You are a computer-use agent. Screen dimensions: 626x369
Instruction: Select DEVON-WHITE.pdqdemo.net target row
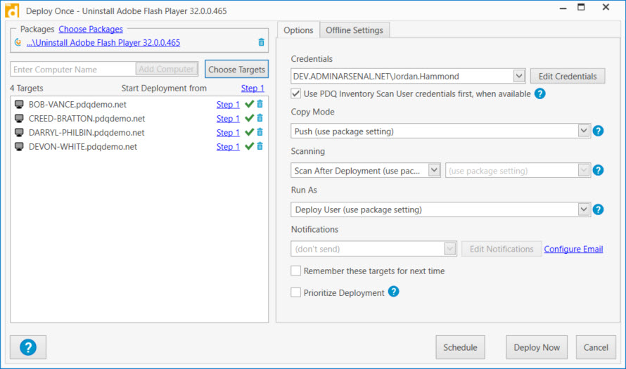[x=139, y=146]
